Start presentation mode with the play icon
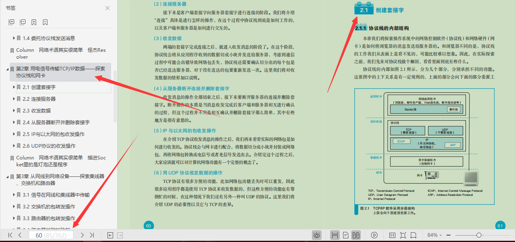Viewport: 515px width, 242px height. tap(374, 235)
